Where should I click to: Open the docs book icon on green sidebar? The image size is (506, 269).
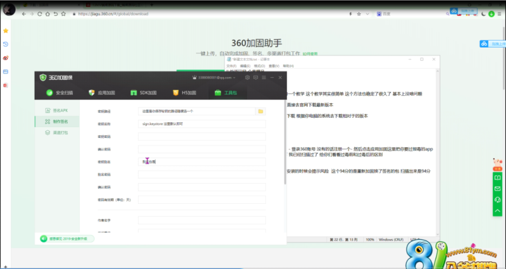click(497, 178)
